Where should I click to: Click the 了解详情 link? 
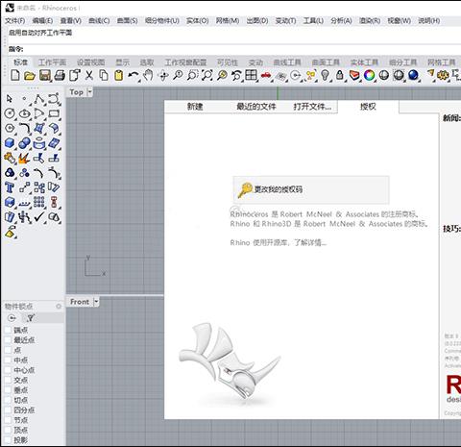pyautogui.click(x=310, y=242)
